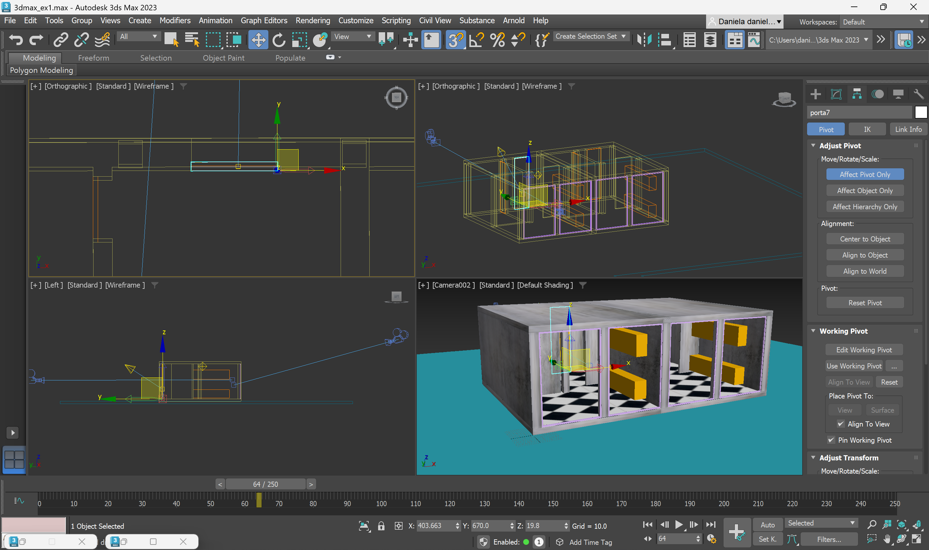Click the Reset Pivot button
The width and height of the screenshot is (929, 550).
pyautogui.click(x=864, y=303)
